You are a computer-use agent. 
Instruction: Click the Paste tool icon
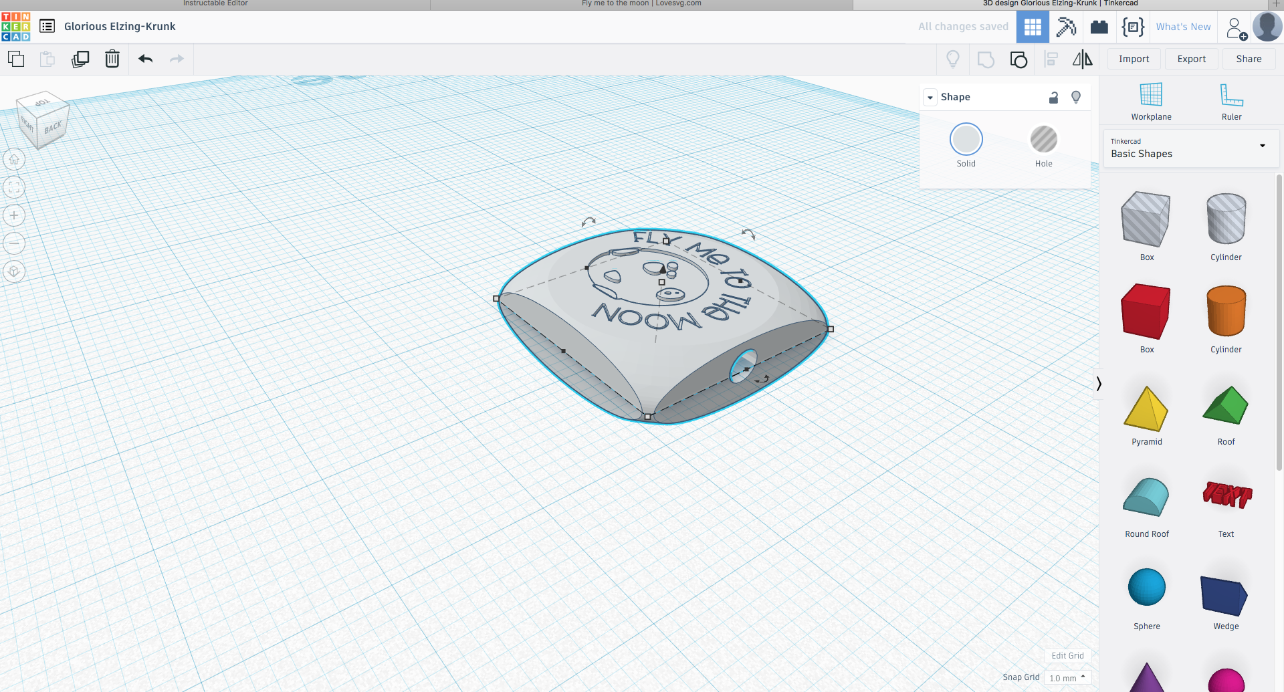(47, 59)
